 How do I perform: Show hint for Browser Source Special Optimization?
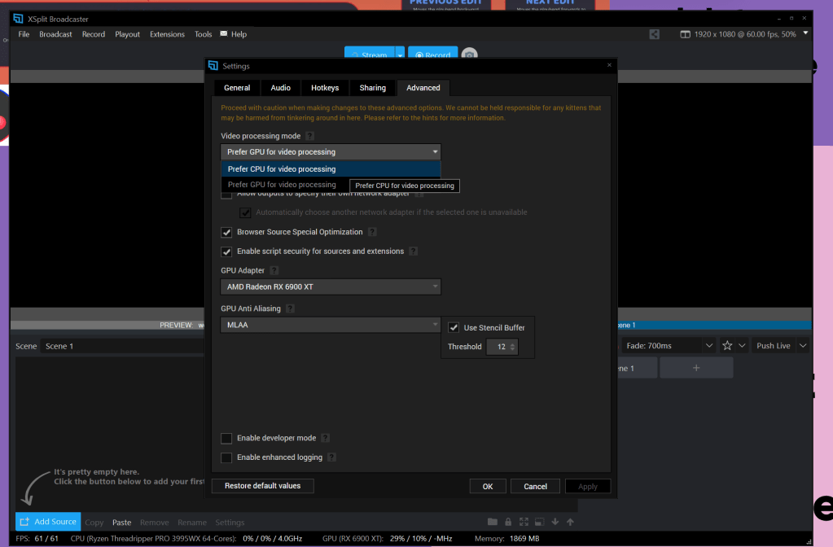[372, 232]
